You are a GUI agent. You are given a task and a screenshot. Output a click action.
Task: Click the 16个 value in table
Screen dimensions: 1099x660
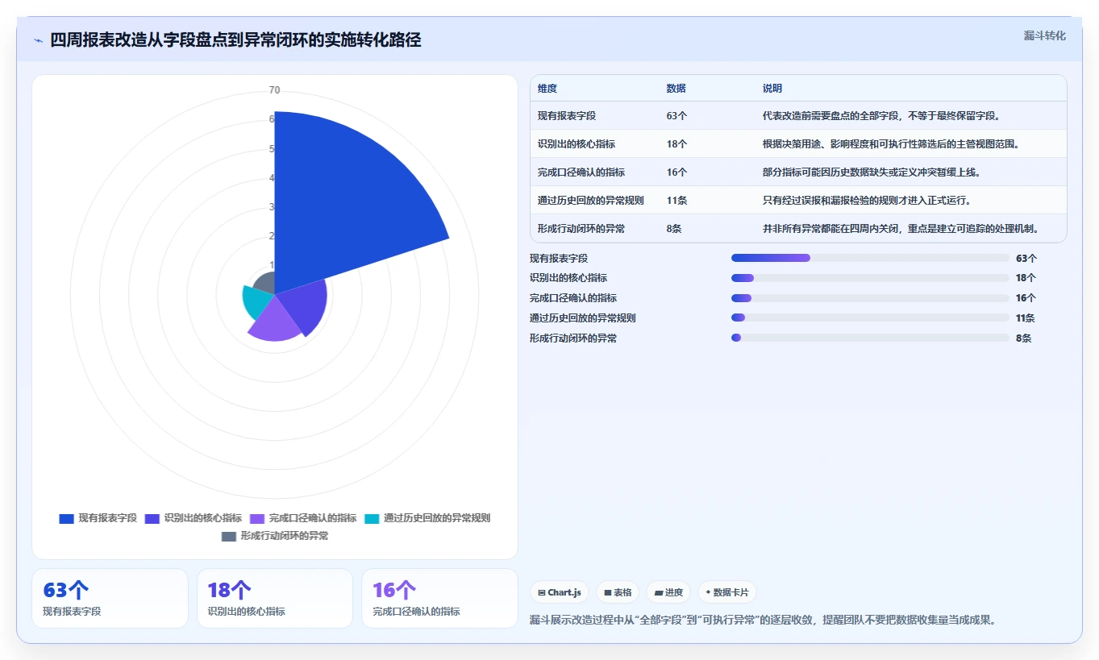[676, 172]
